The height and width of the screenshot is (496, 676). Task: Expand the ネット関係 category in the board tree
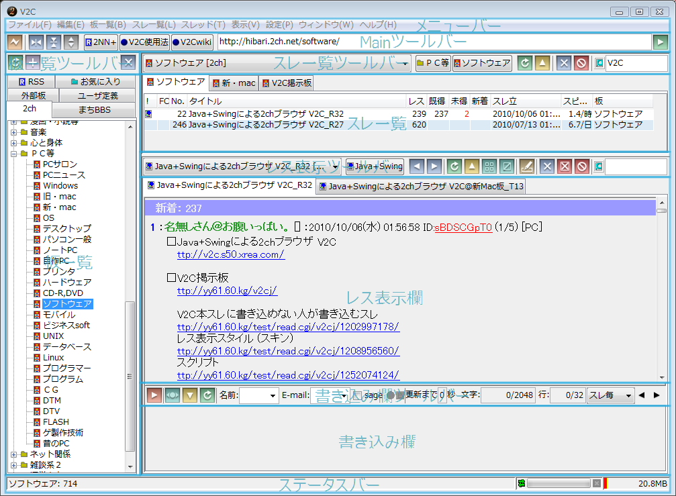(14, 454)
